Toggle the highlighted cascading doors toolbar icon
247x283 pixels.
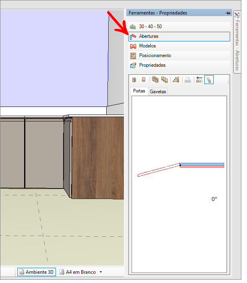pos(209,80)
